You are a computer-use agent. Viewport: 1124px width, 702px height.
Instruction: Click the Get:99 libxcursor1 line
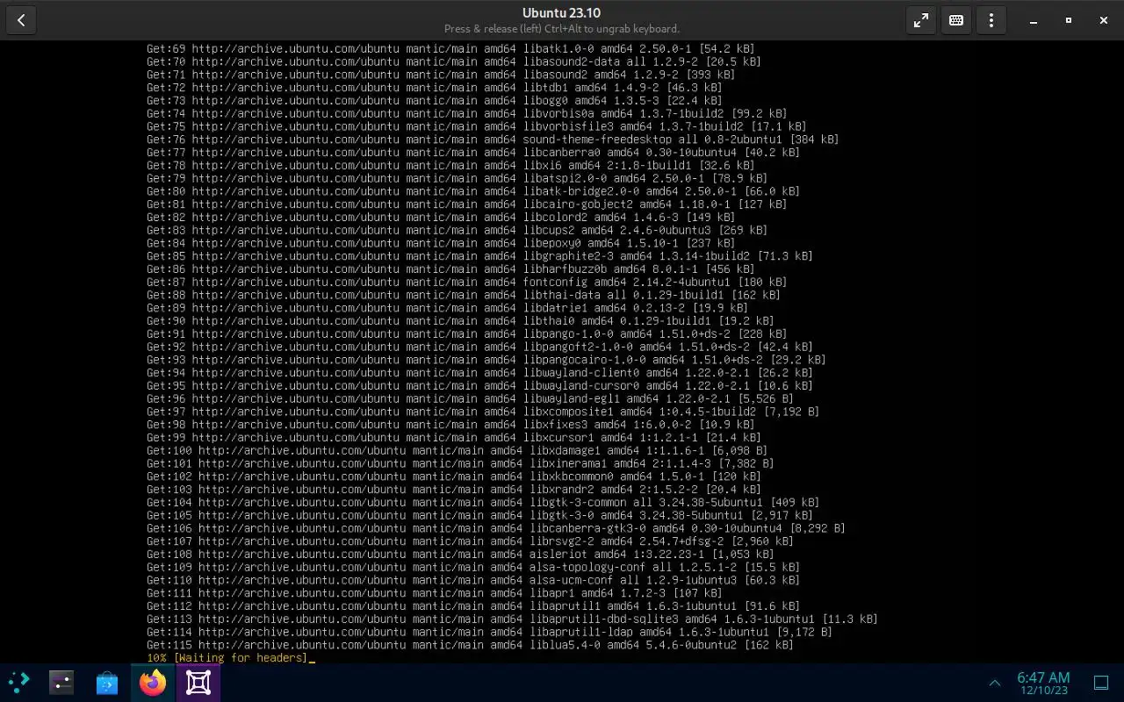[453, 437]
